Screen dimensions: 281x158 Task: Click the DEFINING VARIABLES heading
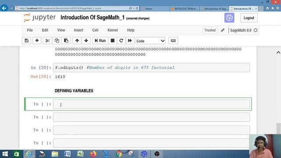(74, 91)
